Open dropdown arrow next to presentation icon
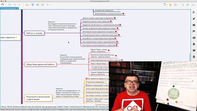 coord(167,5)
